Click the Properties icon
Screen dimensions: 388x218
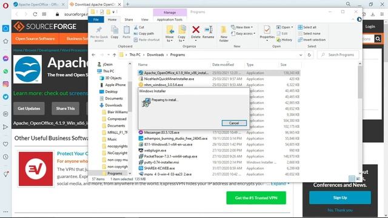tap(267, 30)
